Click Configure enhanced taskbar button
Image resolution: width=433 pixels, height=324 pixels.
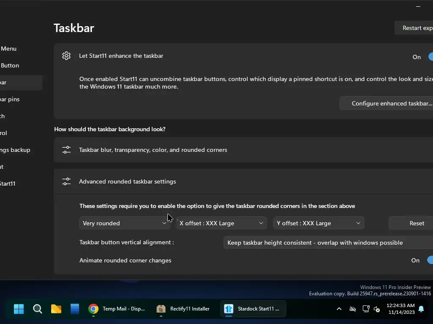(386, 103)
